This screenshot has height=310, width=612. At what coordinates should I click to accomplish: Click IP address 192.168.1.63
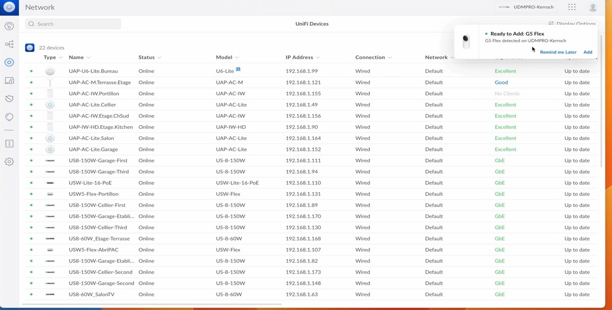click(301, 294)
